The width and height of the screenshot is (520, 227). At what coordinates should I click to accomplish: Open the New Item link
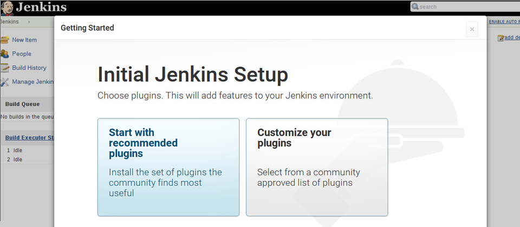(24, 39)
